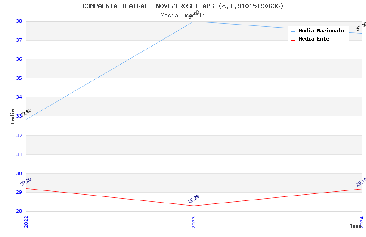366x237 pixels.
Task: Click the 29.20 data label
Action: point(26,182)
